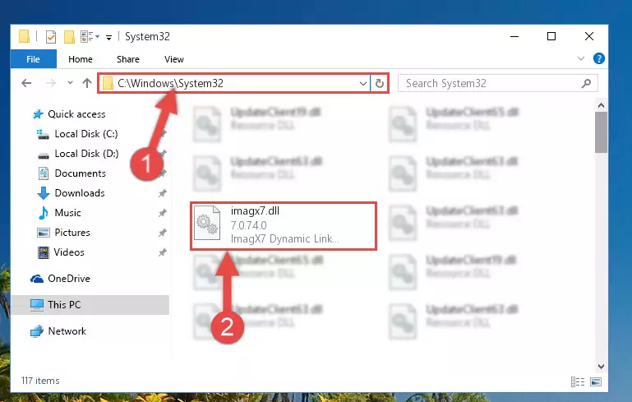Open the recent locations dropdown arrow
Screen dimensions: 632x402
(70, 83)
